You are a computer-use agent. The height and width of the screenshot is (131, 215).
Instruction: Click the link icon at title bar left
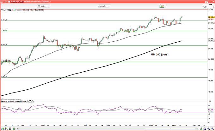(x=2, y=2)
